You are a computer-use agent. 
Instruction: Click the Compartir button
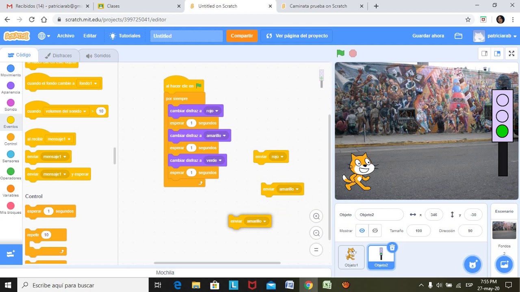pos(242,36)
